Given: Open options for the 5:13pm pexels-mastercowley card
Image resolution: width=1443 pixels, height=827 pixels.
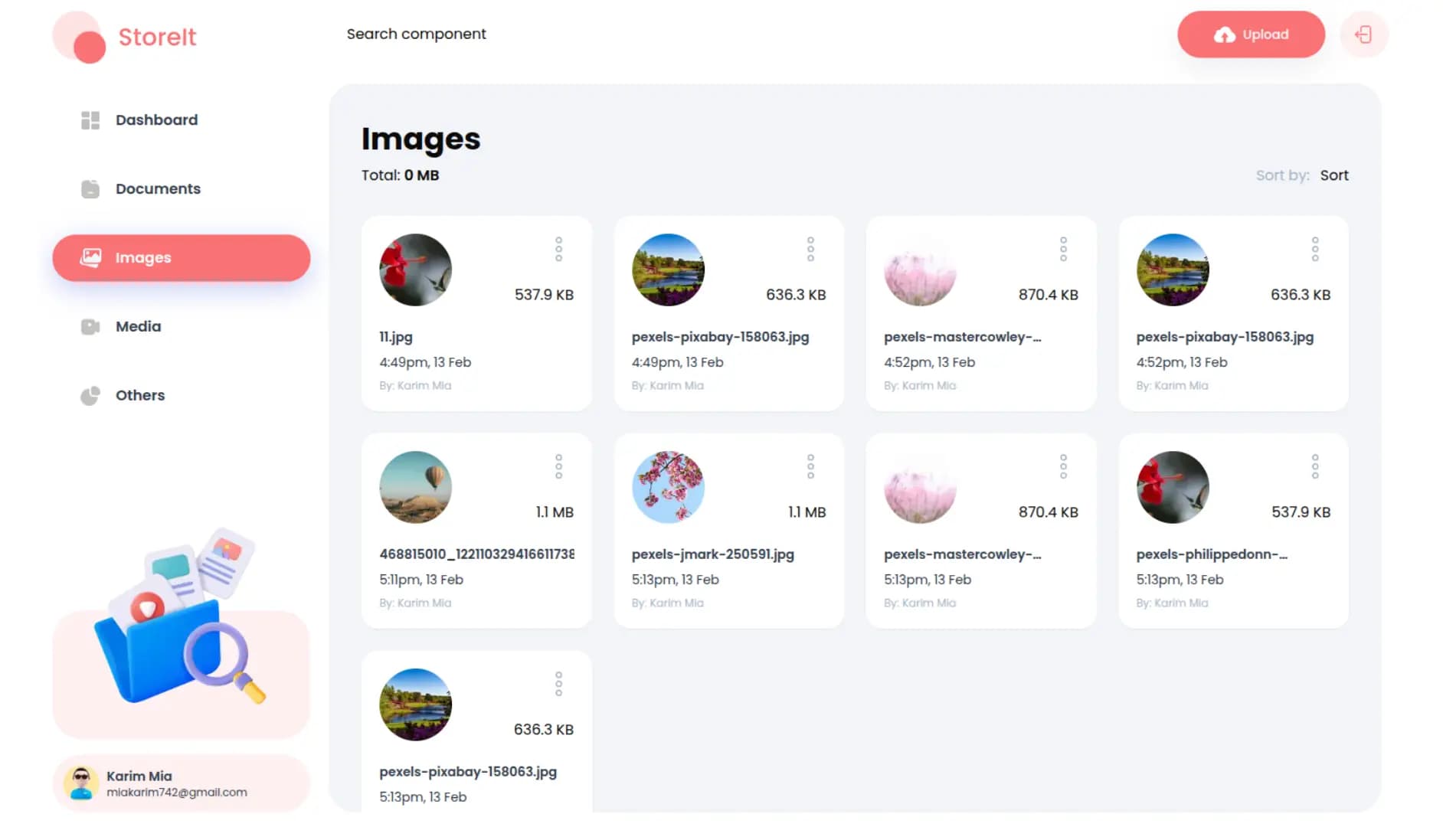Looking at the screenshot, I should (x=1062, y=466).
